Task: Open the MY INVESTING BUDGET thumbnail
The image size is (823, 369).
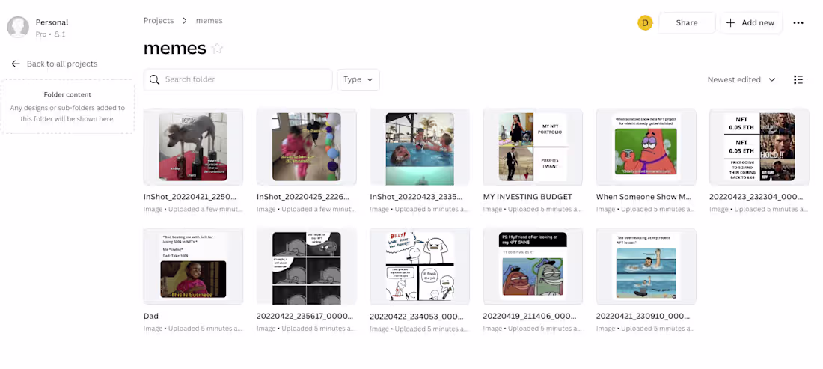Action: coord(533,147)
